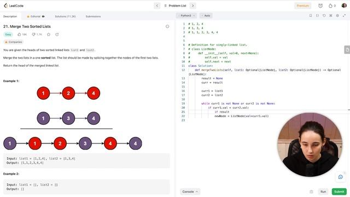Open the Auto dropdown in editor
This screenshot has height=197, width=350.
(206, 16)
